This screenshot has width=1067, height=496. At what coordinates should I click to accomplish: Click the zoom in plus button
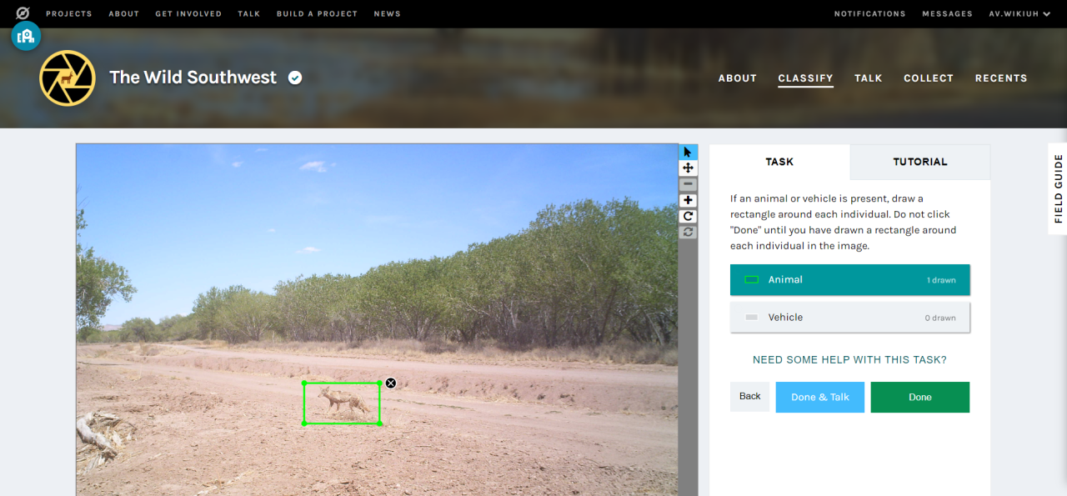click(x=688, y=200)
